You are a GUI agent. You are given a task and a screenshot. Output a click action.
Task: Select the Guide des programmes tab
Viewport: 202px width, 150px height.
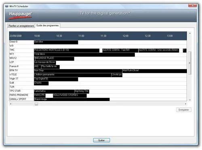click(x=47, y=25)
